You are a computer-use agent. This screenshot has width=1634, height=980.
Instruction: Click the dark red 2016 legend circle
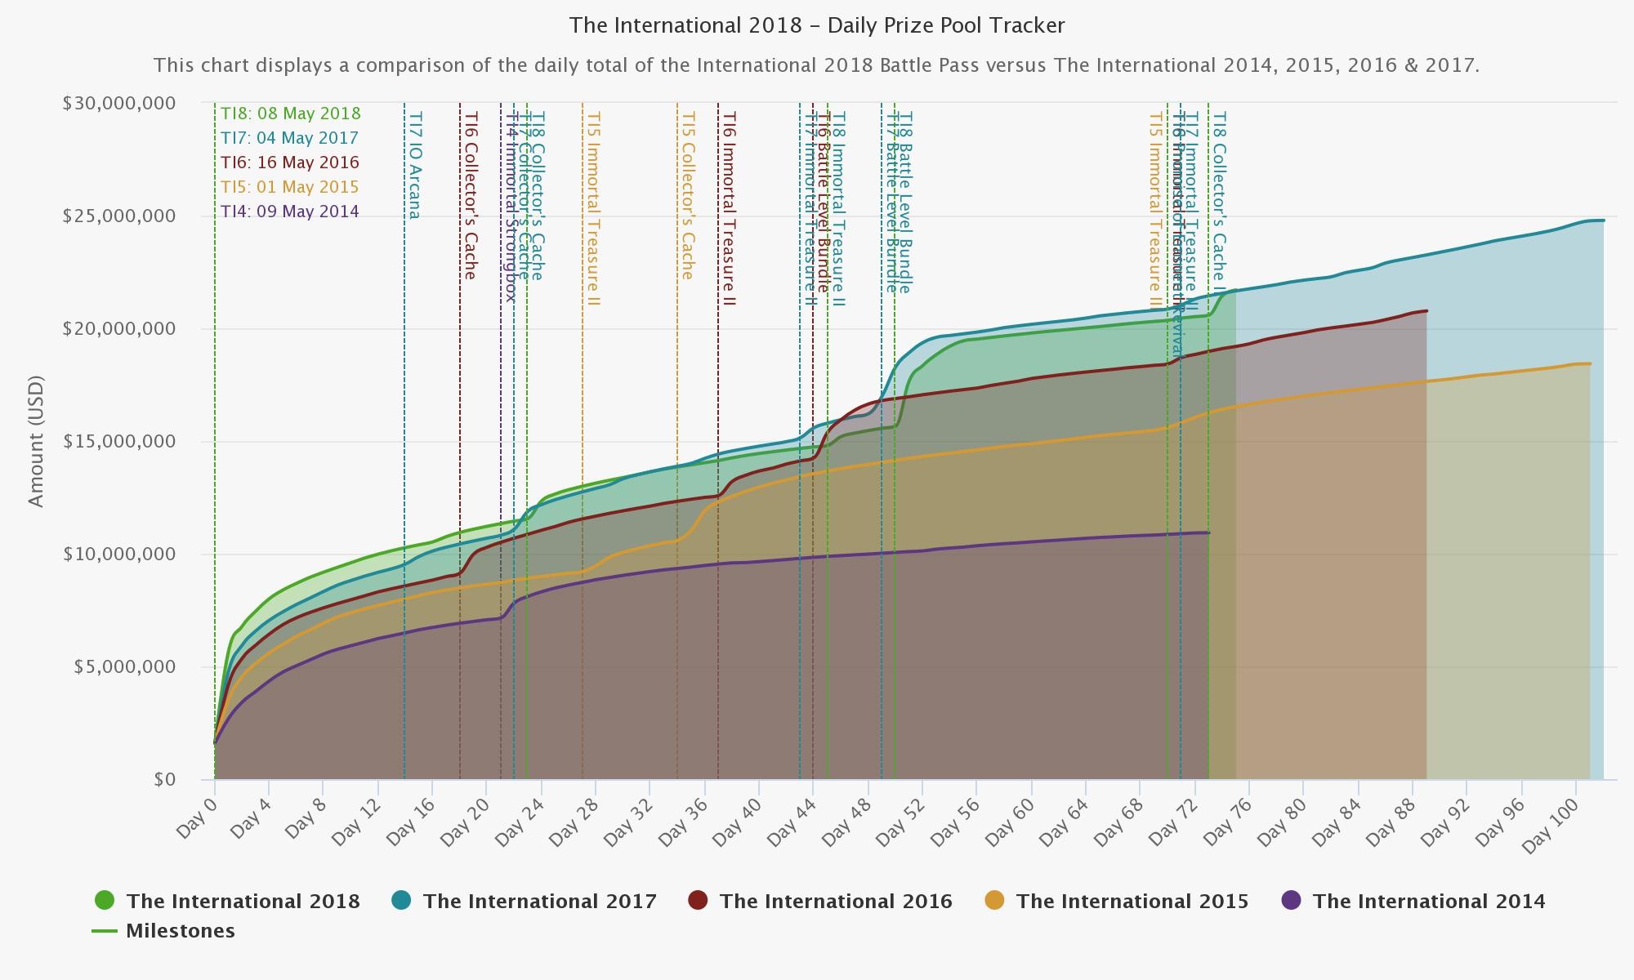(x=698, y=901)
